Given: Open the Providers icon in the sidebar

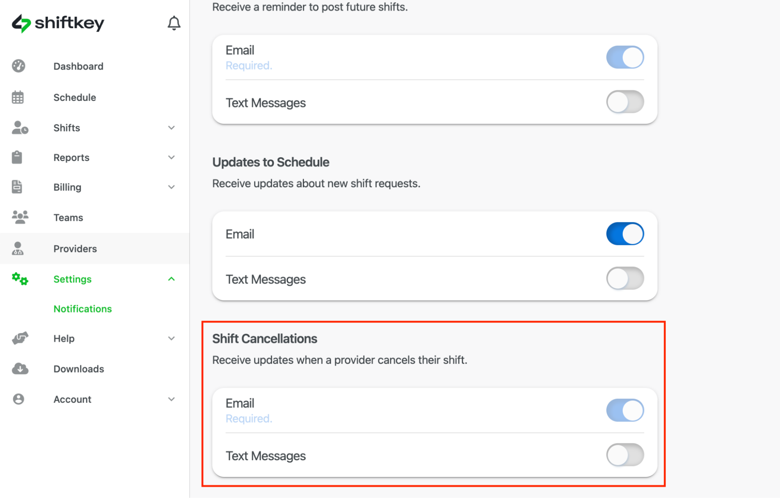Looking at the screenshot, I should click(x=18, y=248).
